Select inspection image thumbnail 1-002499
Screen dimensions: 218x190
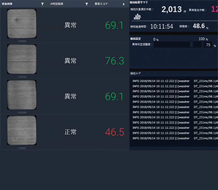click(22, 59)
